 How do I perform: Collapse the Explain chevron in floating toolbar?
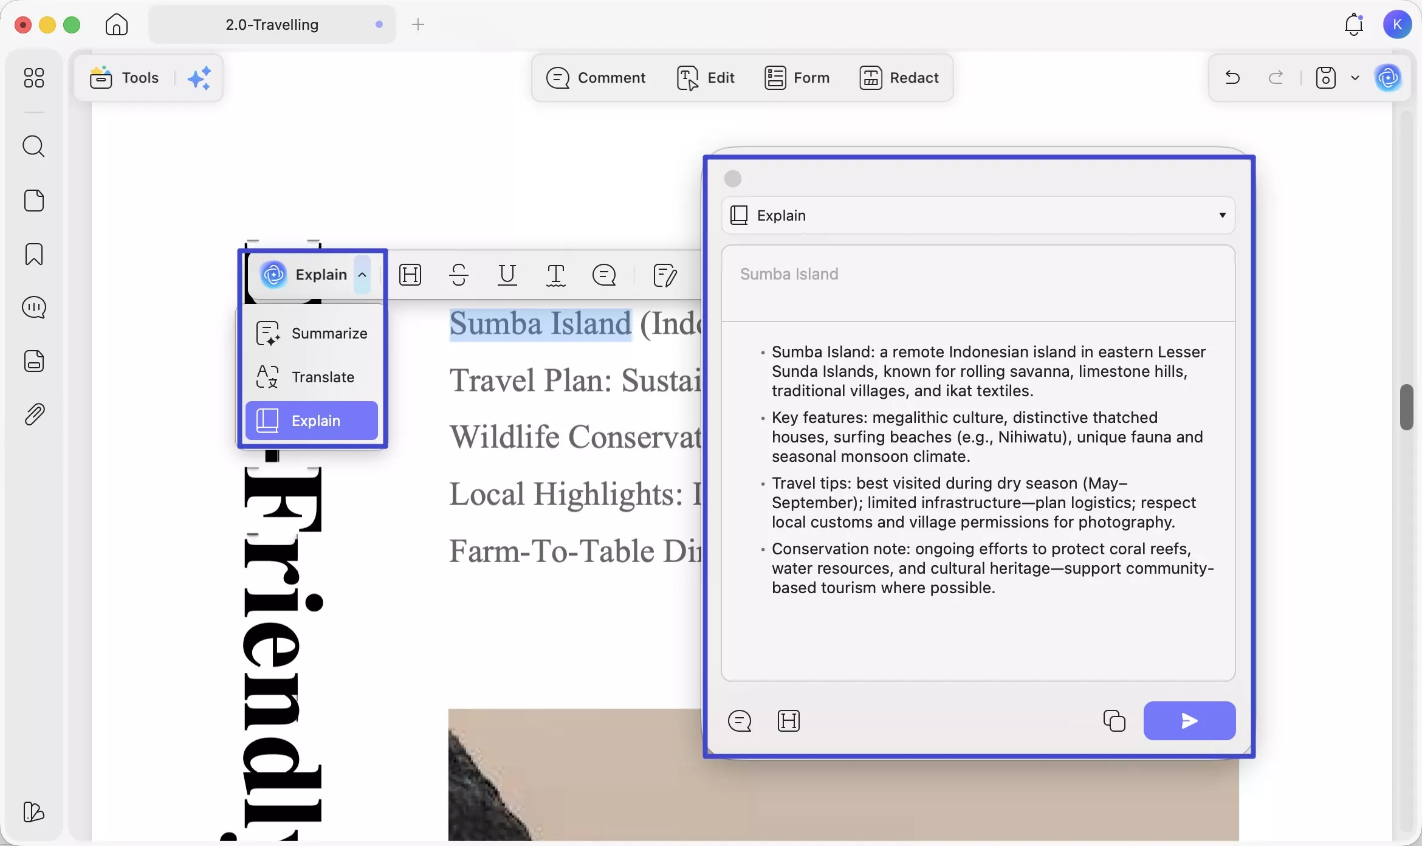point(362,275)
